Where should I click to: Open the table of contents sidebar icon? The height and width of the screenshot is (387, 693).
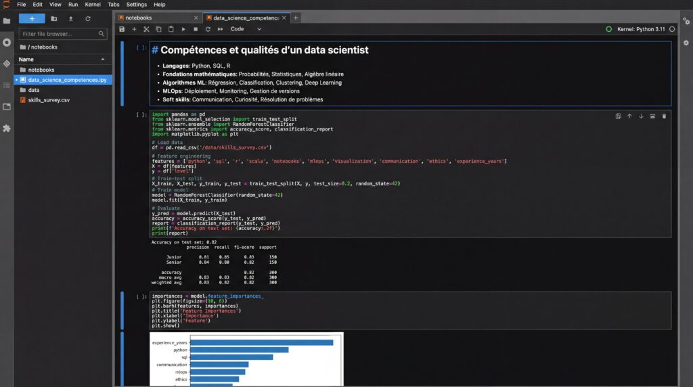tap(7, 85)
